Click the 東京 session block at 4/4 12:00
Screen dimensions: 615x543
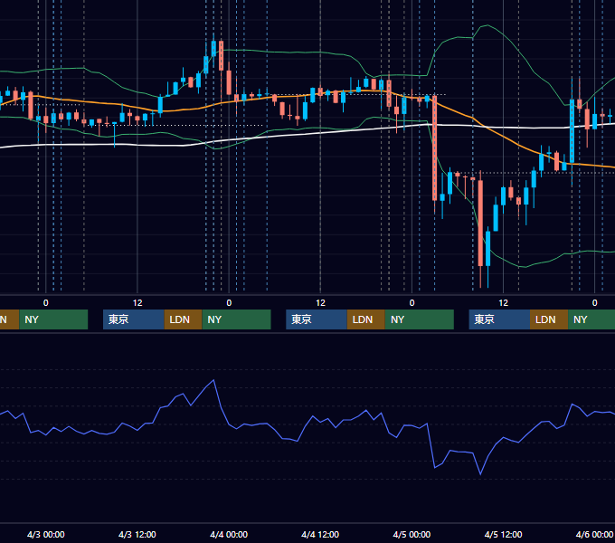tap(317, 319)
